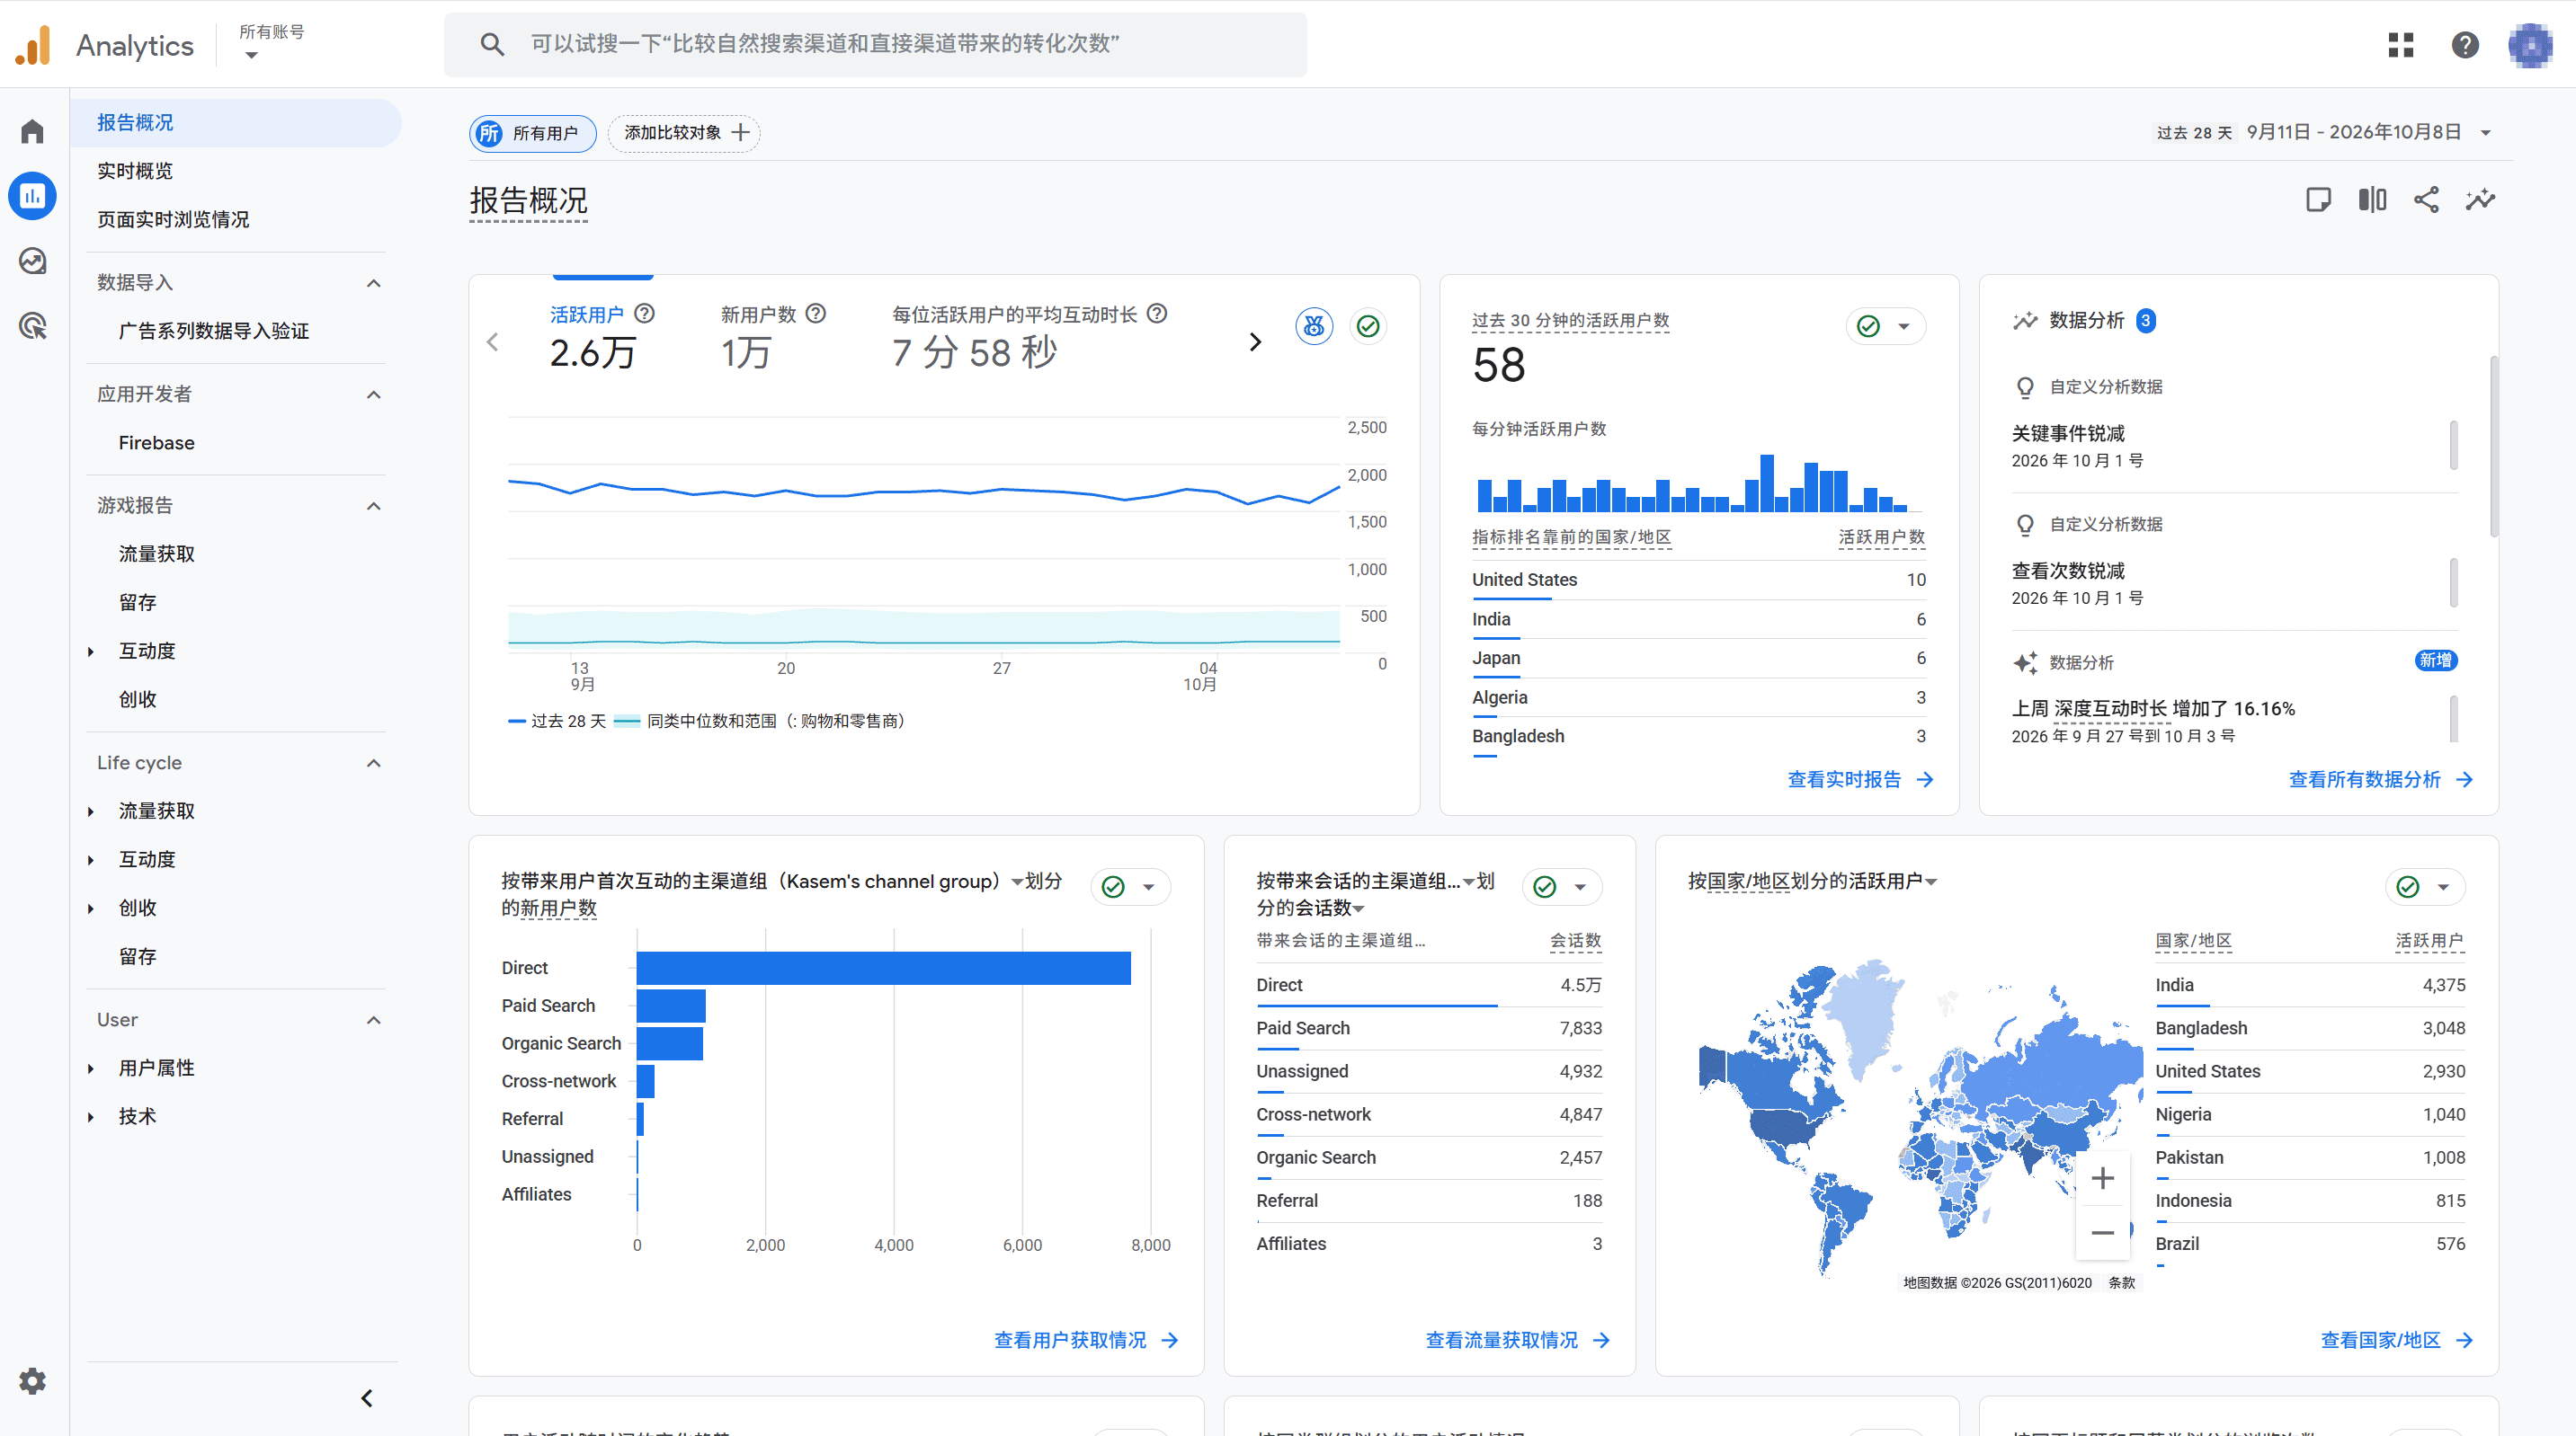Click the customize report icon
The image size is (2576, 1436).
tap(2318, 199)
